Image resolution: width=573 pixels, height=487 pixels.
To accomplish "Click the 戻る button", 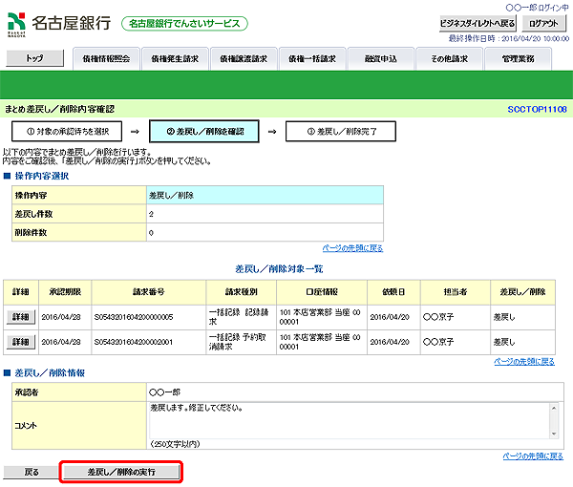I will 32,472.
